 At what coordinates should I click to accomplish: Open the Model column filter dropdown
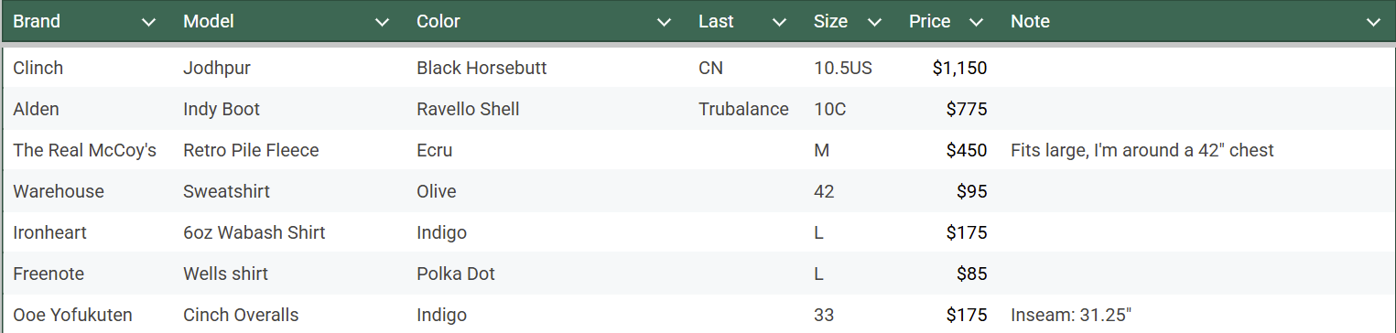point(383,22)
